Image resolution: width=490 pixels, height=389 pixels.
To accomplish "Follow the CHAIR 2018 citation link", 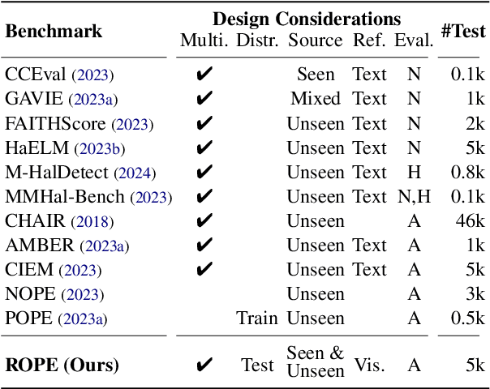I will pyautogui.click(x=88, y=221).
